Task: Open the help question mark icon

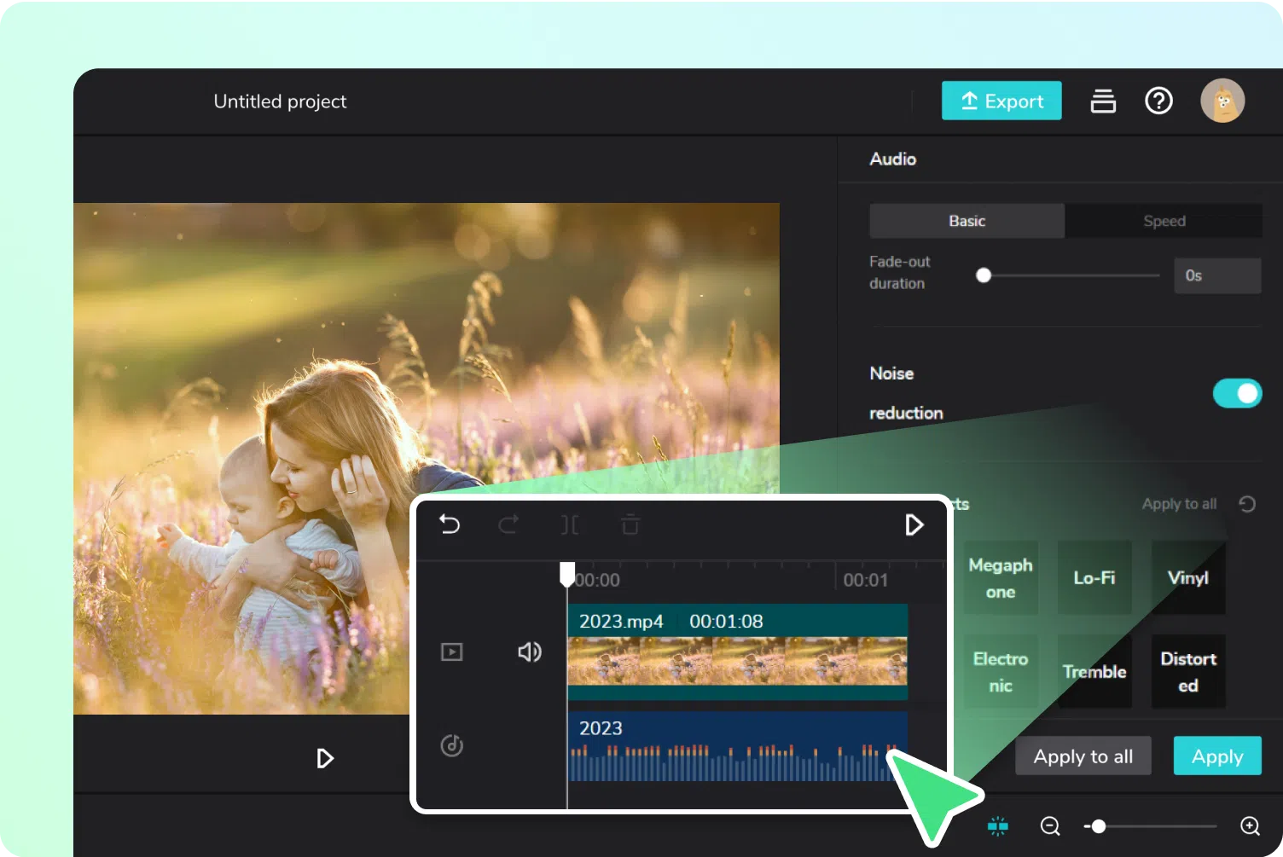Action: click(1158, 101)
